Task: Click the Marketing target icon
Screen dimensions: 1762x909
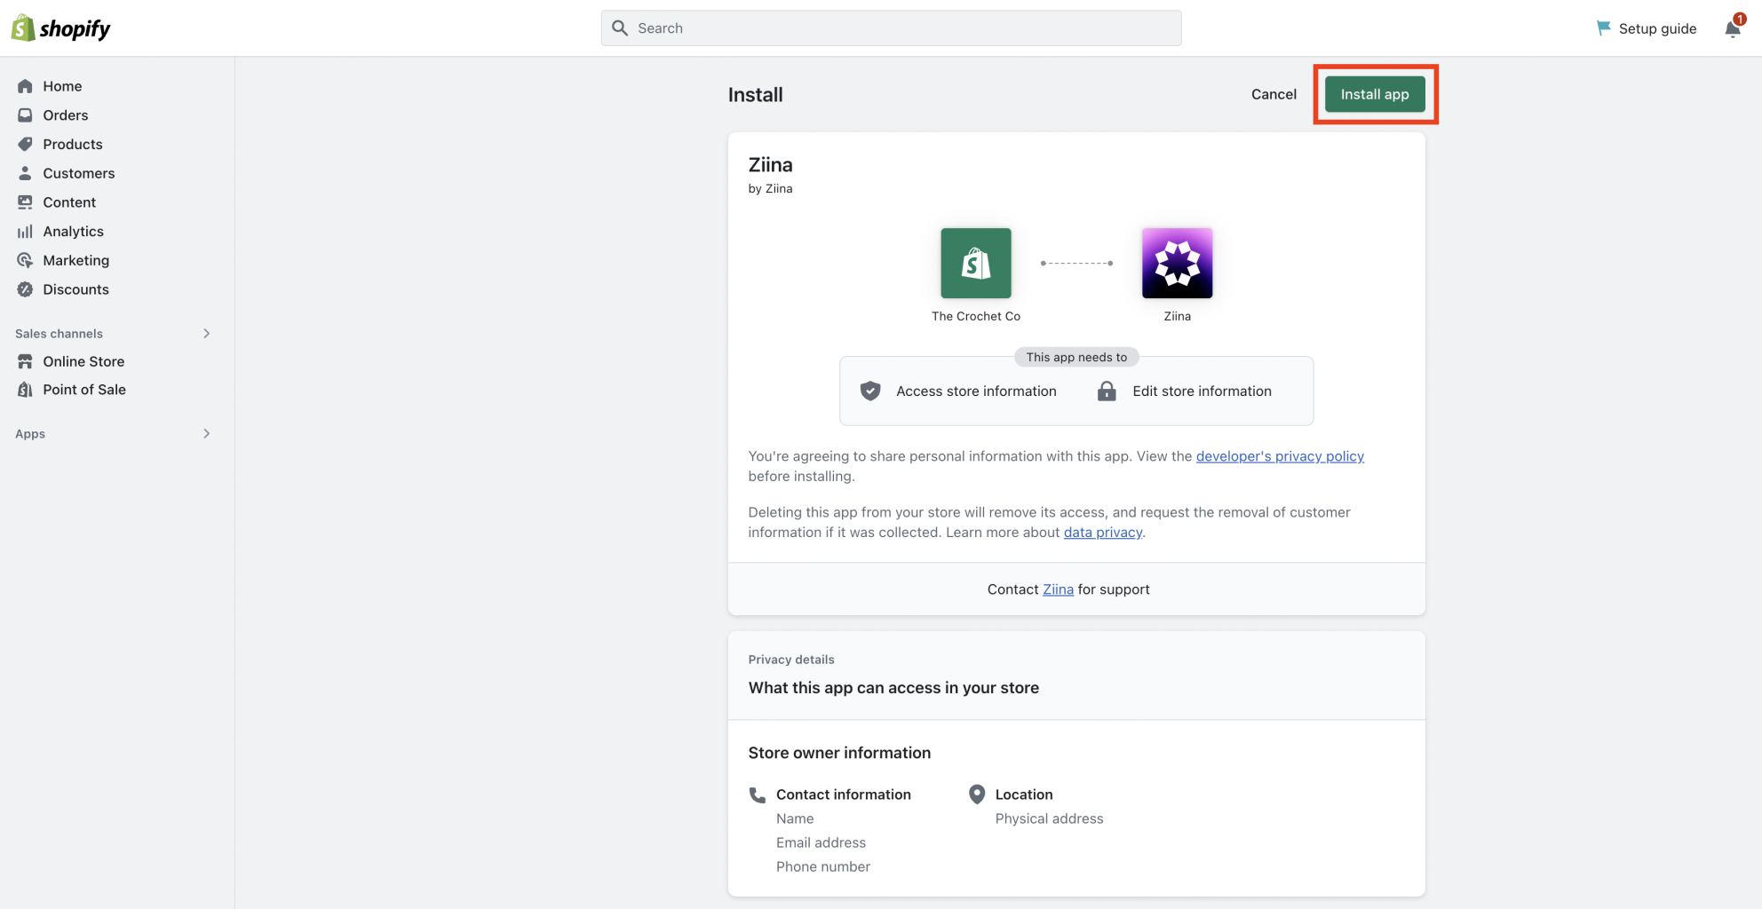Action: click(25, 260)
